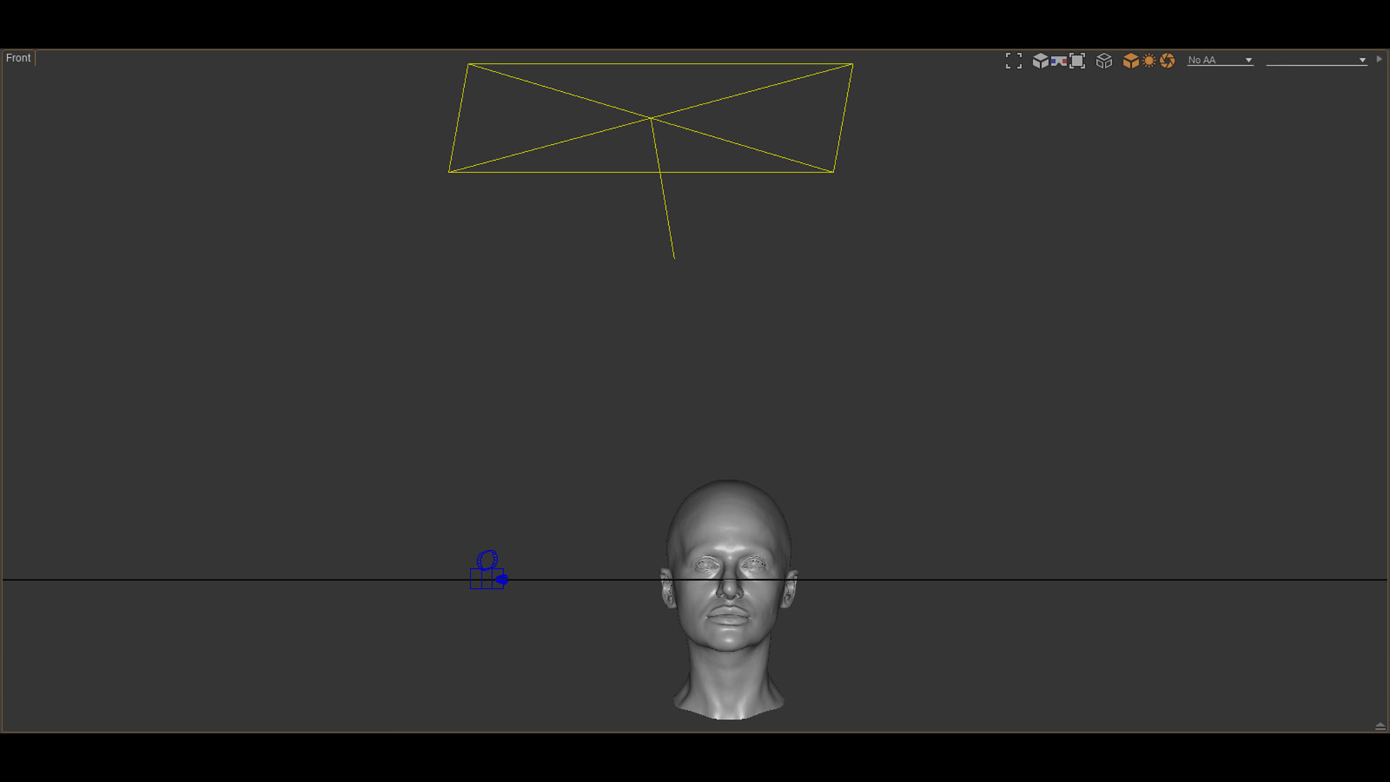Screen dimensions: 1390x782
Task: Click center point of the yellow light
Action: coord(651,118)
